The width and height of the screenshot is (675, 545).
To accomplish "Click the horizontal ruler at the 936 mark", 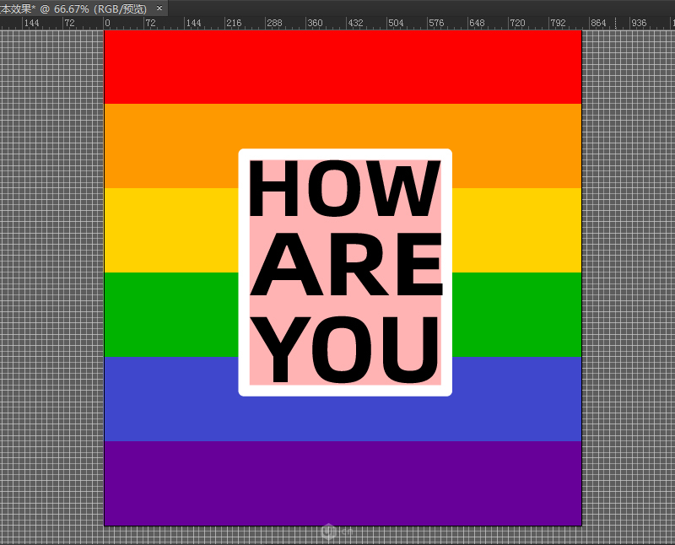I will [x=639, y=23].
